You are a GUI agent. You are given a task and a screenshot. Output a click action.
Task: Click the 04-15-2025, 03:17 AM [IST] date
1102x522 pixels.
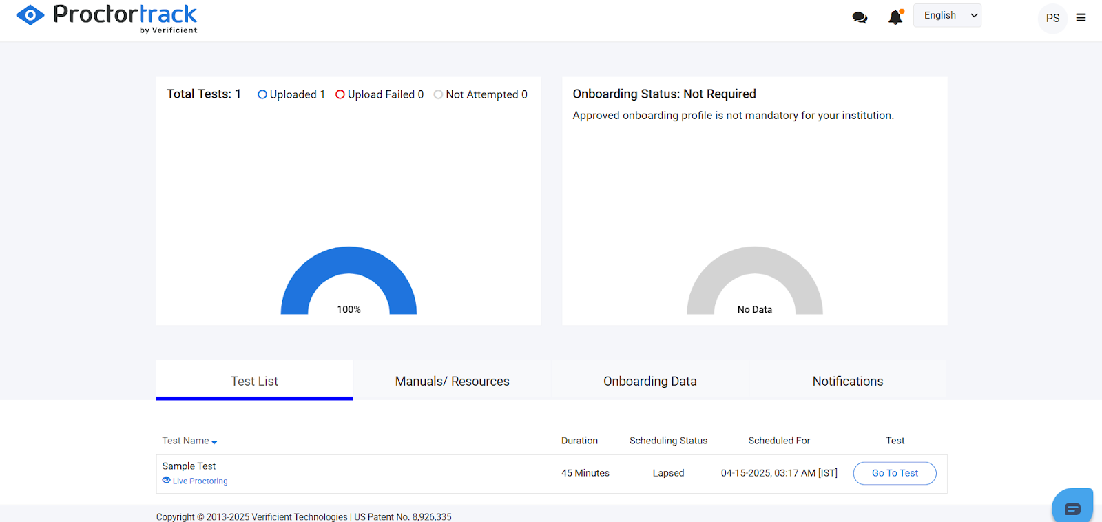779,473
